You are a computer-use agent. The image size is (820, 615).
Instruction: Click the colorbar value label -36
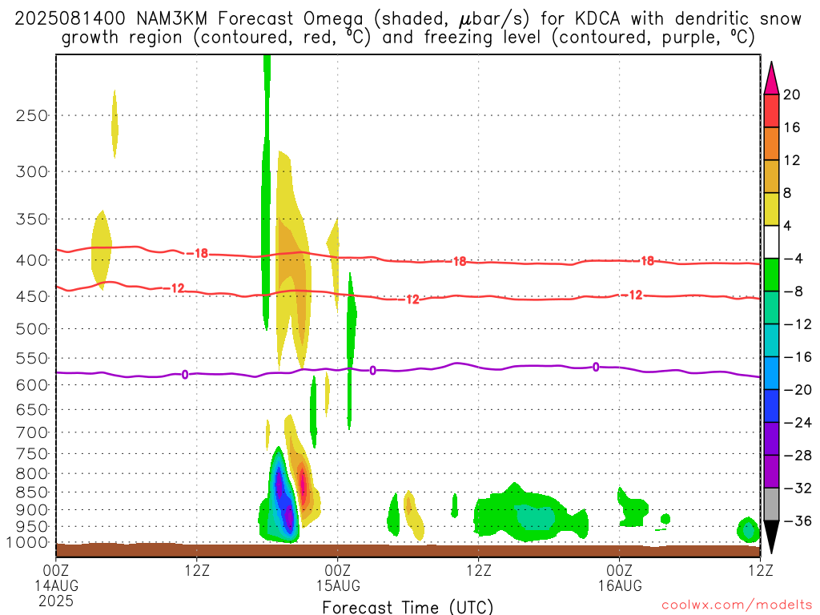point(798,521)
